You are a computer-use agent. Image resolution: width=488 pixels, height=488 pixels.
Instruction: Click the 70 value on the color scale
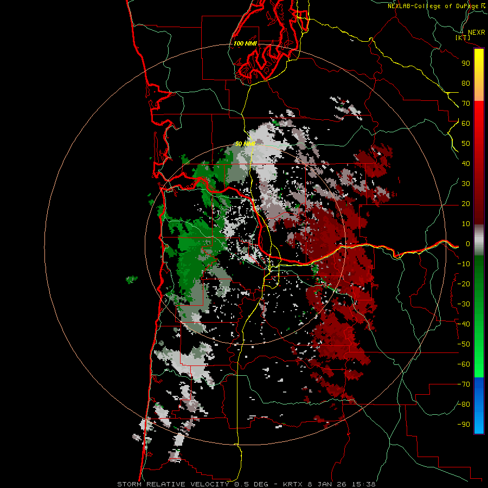coord(466,104)
